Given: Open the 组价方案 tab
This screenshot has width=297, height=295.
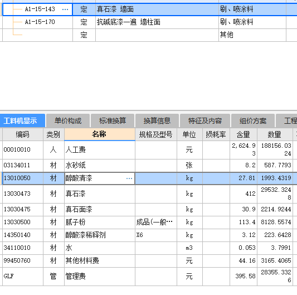Looking at the screenshot, I should [253, 120].
